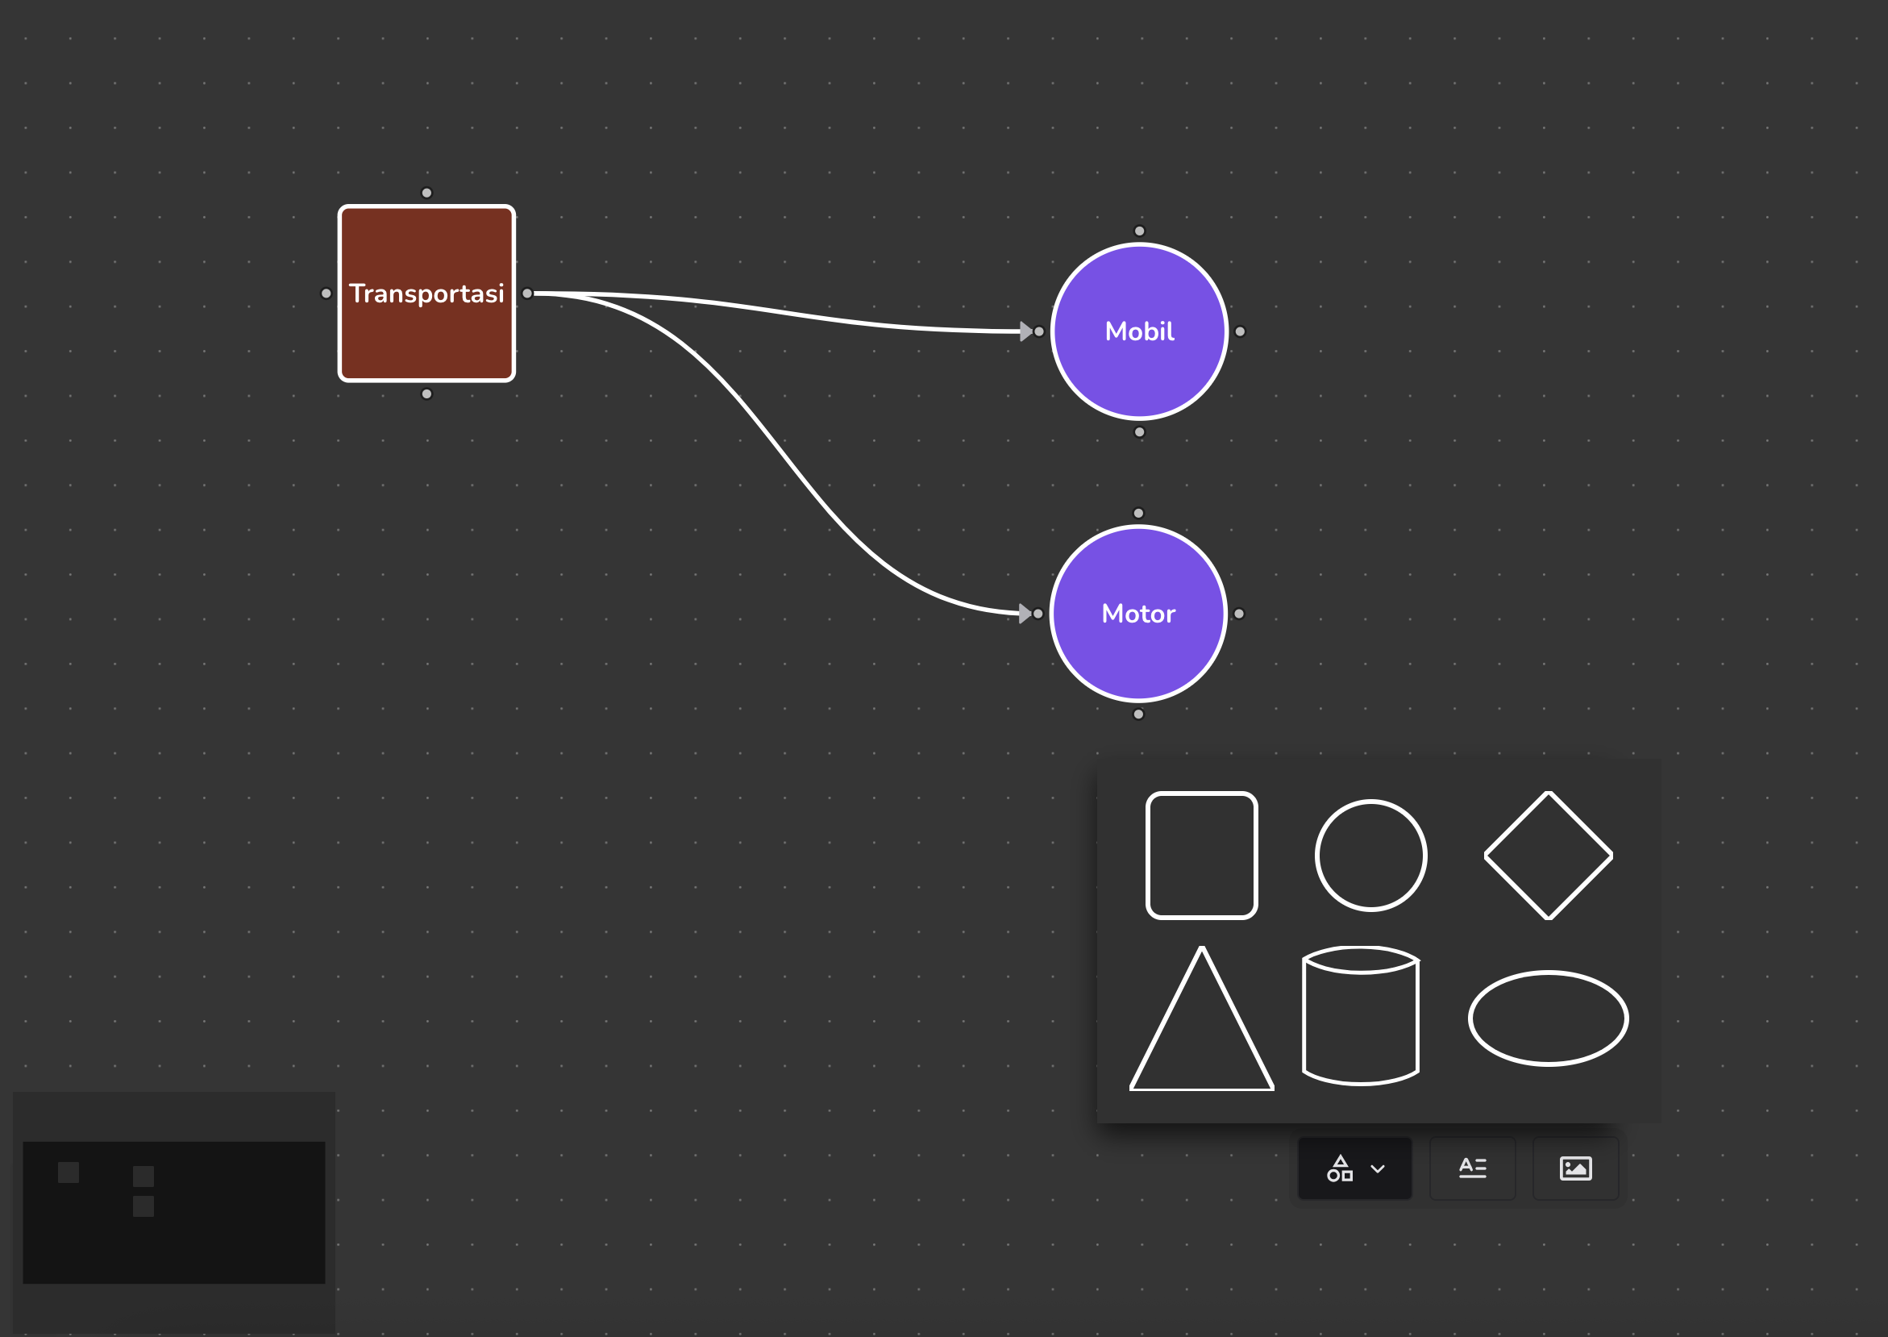Click the top connection handle of Transportasi
The image size is (1888, 1337).
(426, 193)
